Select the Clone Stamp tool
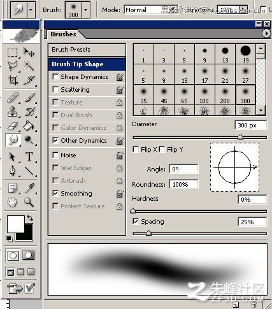 [13, 111]
